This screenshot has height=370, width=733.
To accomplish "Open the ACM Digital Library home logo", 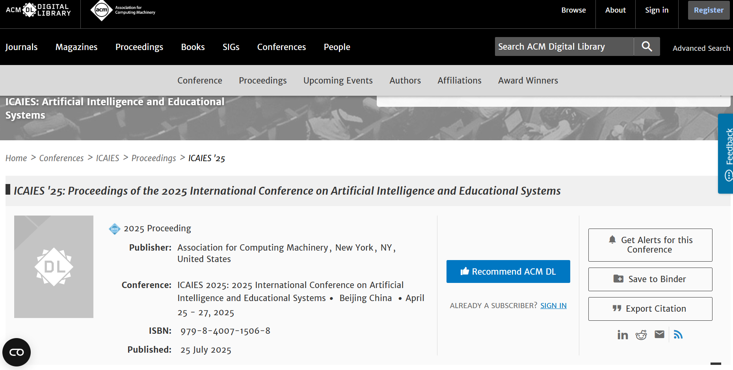I will tap(38, 10).
